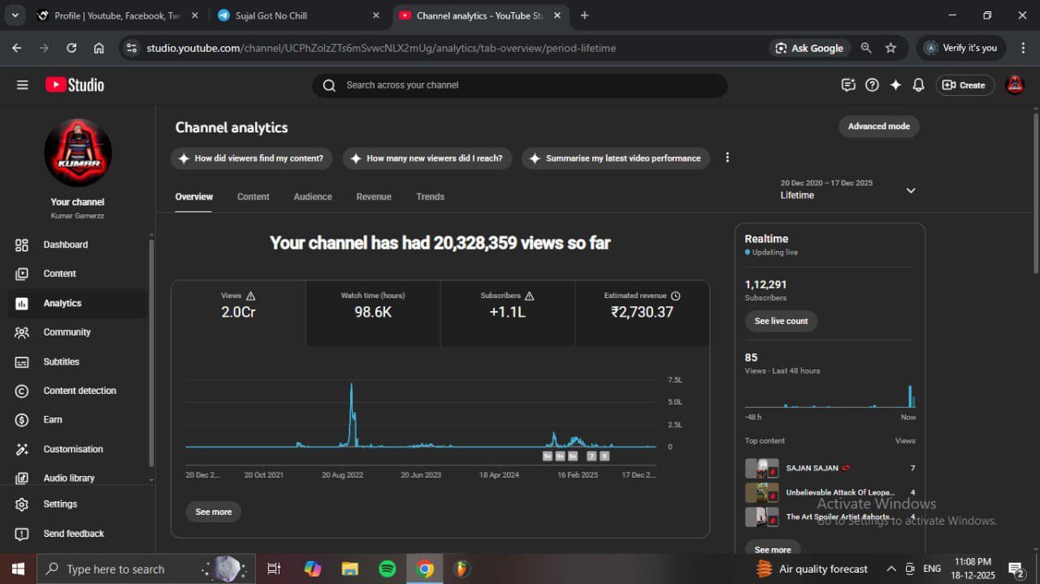Open the notifications bell
This screenshot has height=584, width=1040.
point(918,85)
